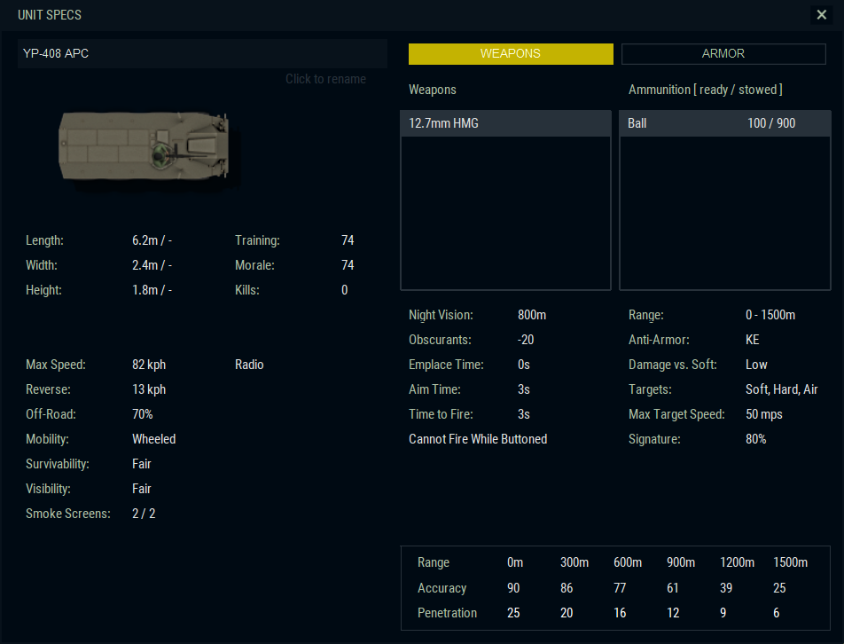844x644 pixels.
Task: Click the Obscurants value -20
Action: pyautogui.click(x=526, y=340)
